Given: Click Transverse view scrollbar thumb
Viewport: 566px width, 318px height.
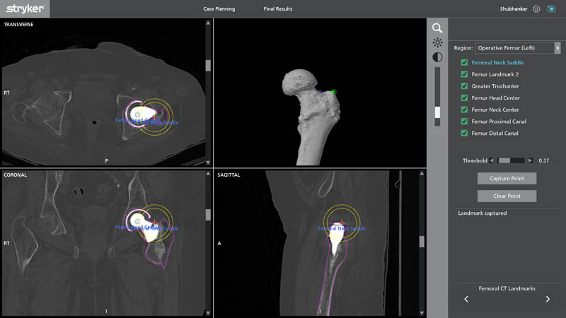Looking at the screenshot, I should coord(208,65).
